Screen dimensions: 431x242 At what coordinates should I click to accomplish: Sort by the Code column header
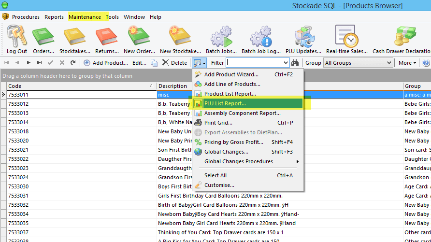(x=82, y=86)
